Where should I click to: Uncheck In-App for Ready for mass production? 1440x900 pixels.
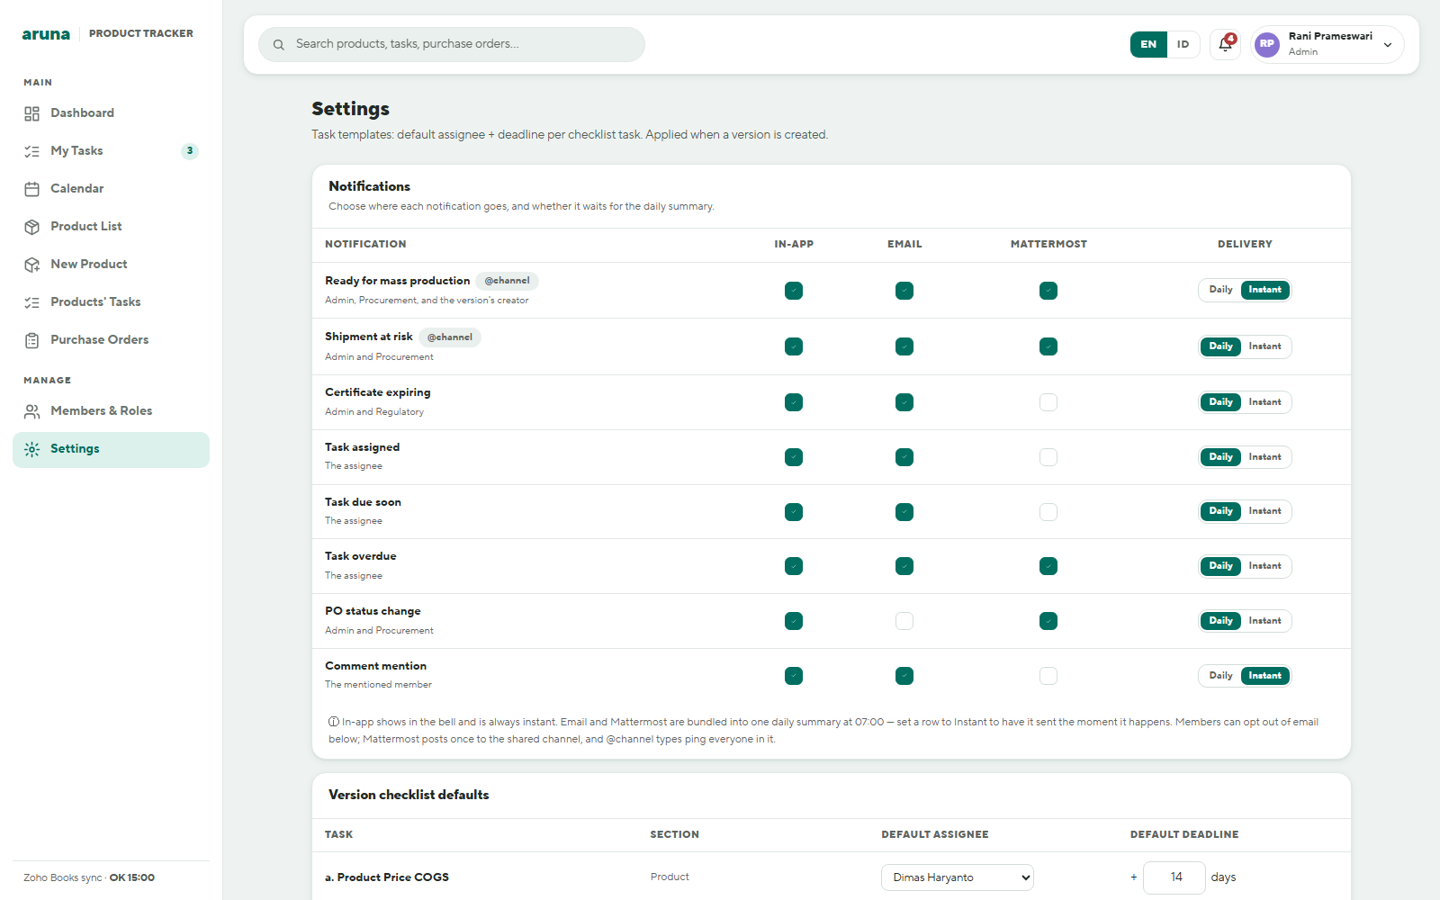point(794,291)
